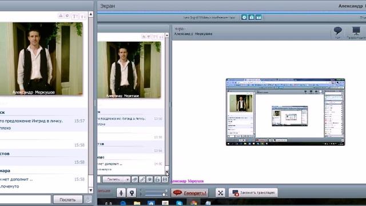The width and height of the screenshot is (366, 206).
Task: Click the Послать send button
Action: pos(67,200)
